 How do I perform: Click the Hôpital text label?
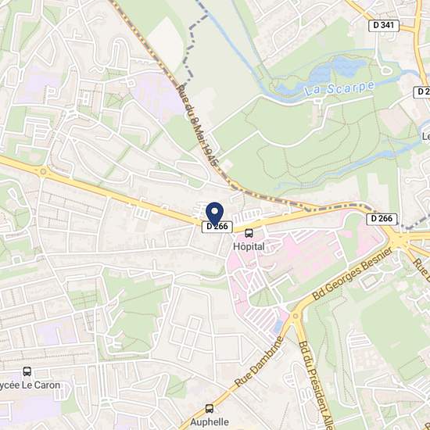click(x=249, y=246)
